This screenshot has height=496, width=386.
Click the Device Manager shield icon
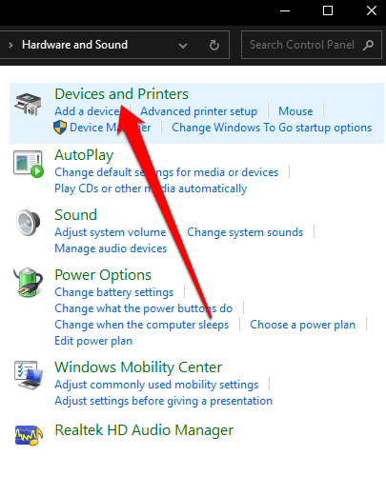[60, 128]
